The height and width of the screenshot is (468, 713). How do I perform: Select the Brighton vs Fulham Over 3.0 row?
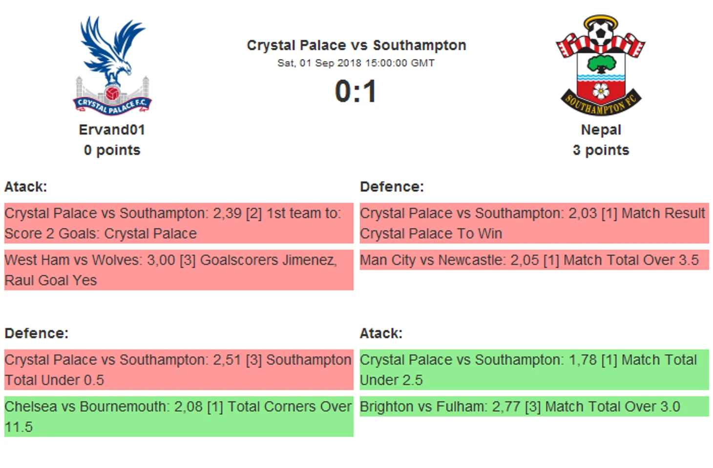coord(534,406)
